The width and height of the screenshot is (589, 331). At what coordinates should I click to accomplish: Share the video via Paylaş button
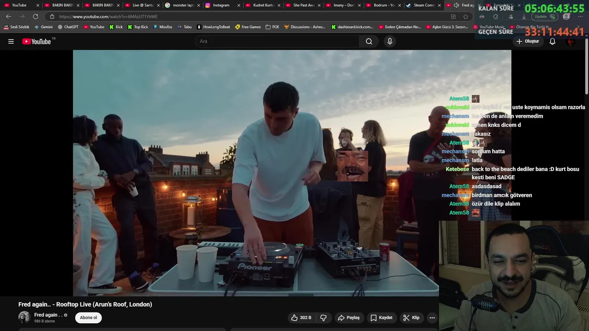tap(348, 318)
